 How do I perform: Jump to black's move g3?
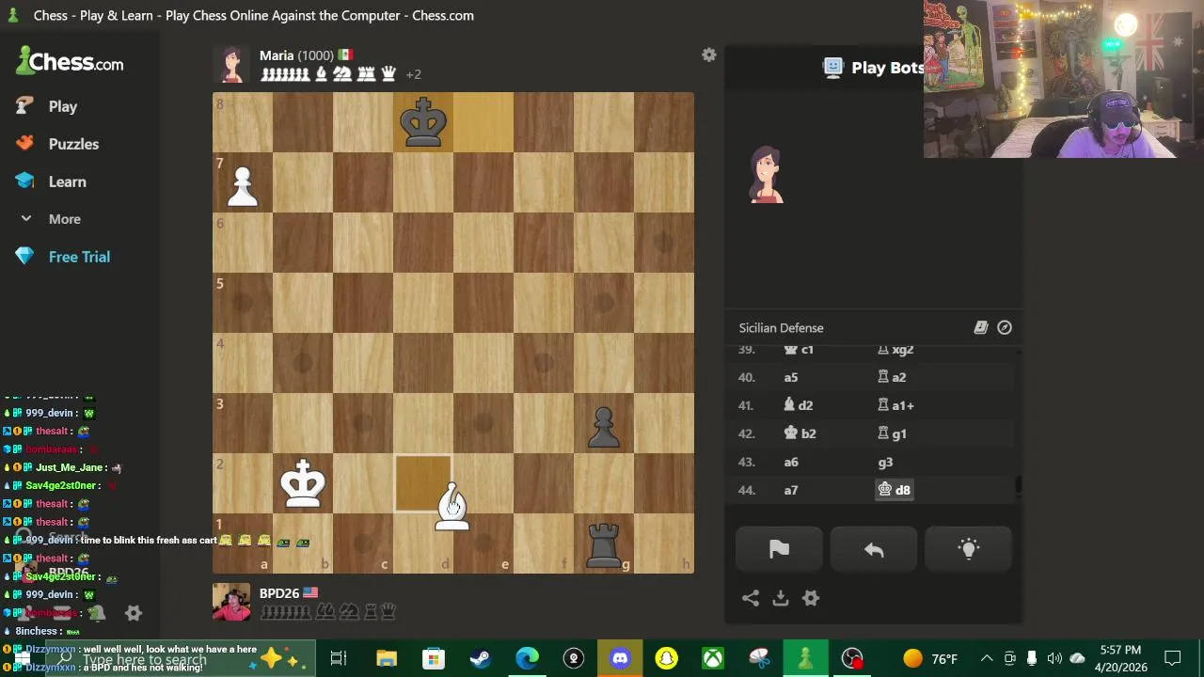(x=885, y=462)
